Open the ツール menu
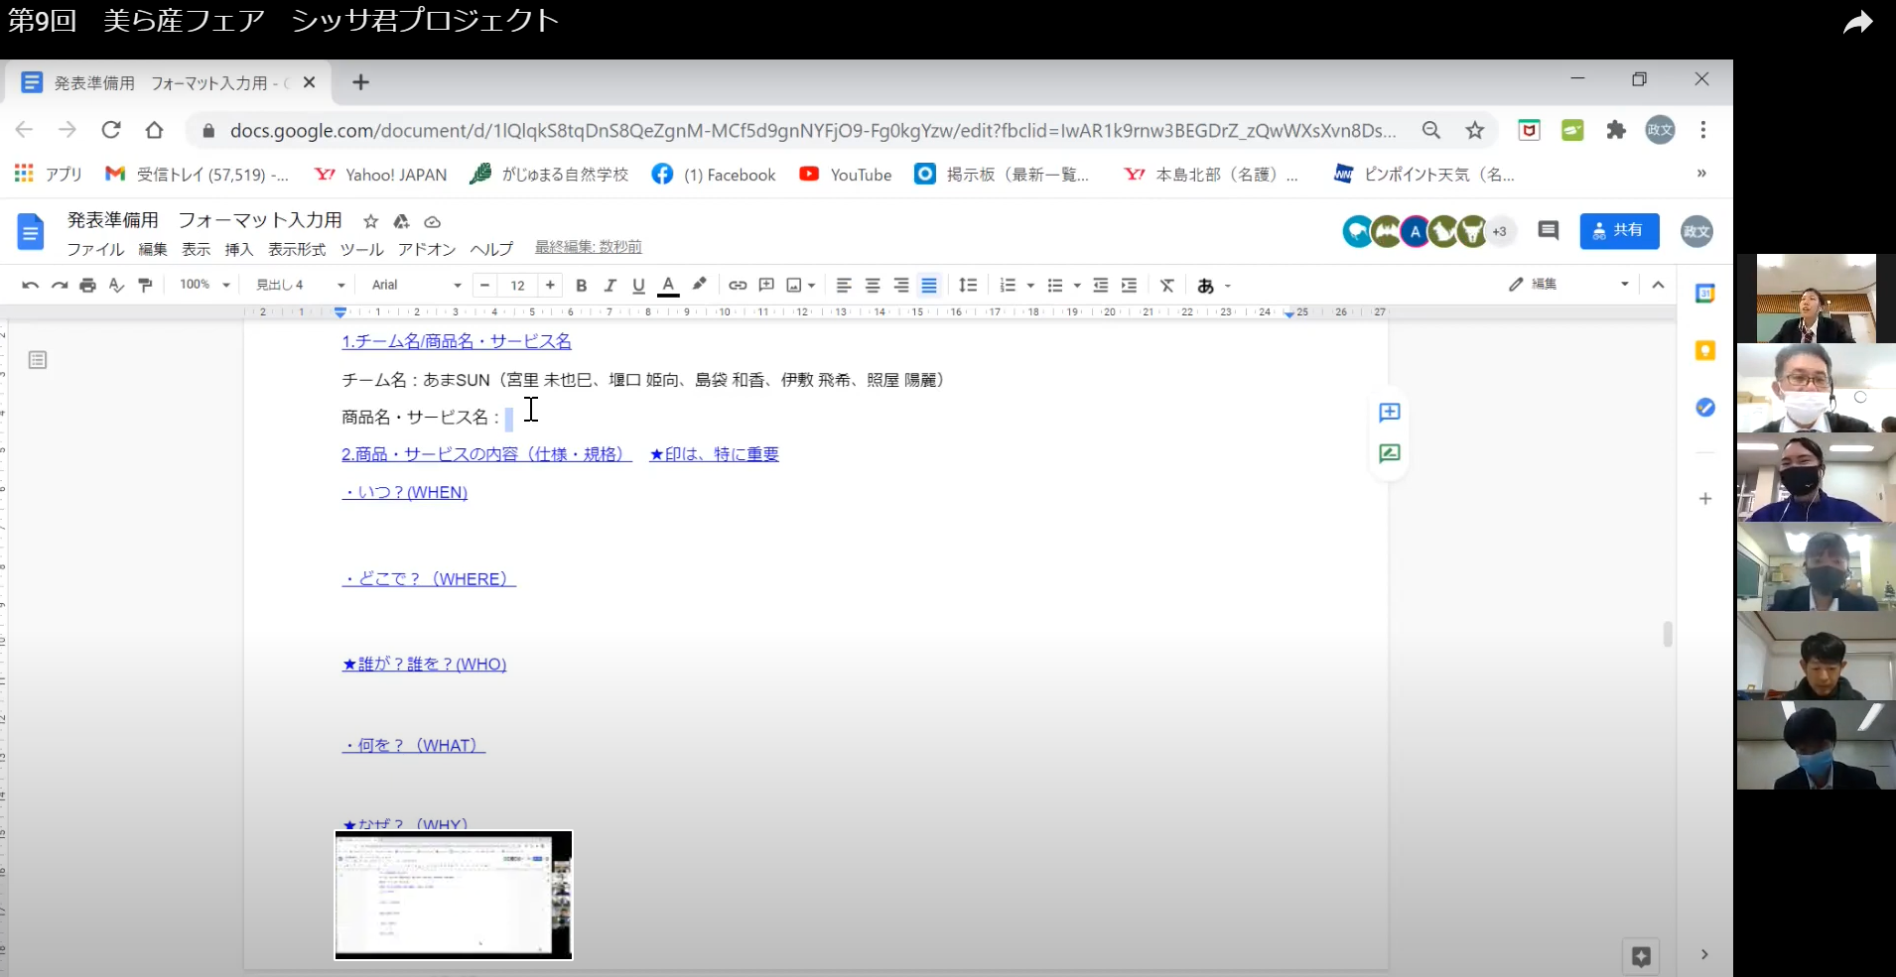Image resolution: width=1896 pixels, height=977 pixels. point(361,249)
